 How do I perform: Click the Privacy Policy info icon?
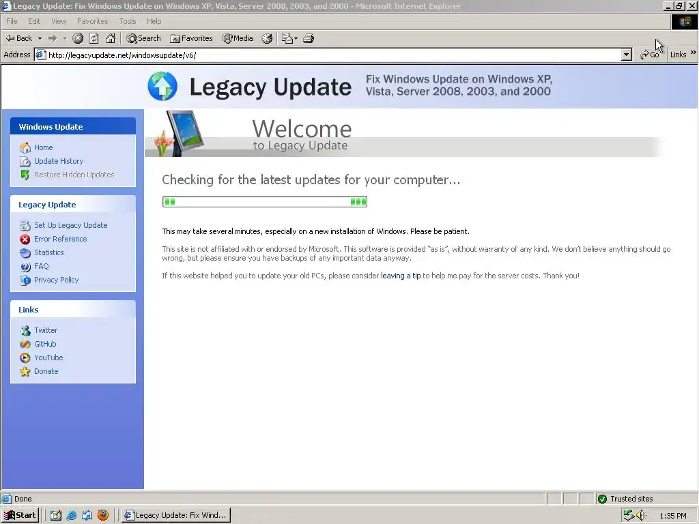25,280
